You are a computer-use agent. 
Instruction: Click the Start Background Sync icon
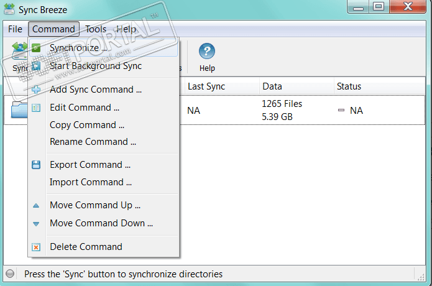click(x=37, y=66)
